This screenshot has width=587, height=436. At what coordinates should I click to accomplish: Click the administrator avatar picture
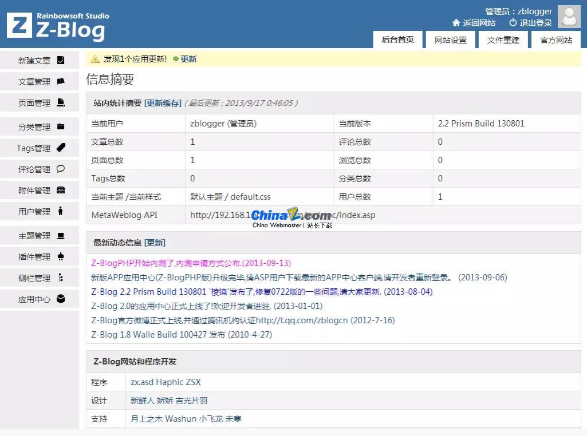[x=569, y=17]
